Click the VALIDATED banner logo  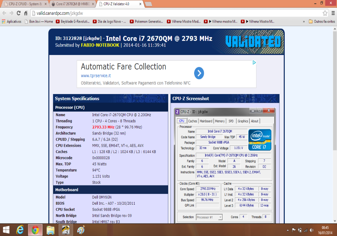pos(253,41)
